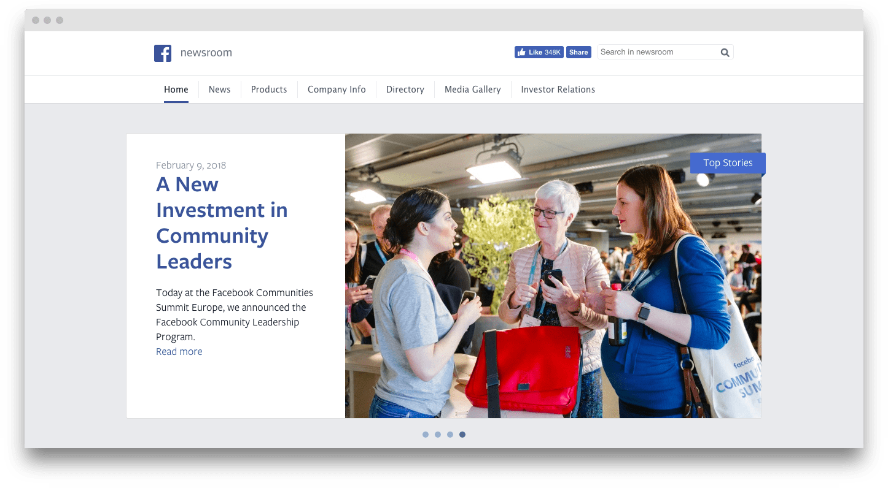The height and width of the screenshot is (491, 888).
Task: Click the Facebook logo icon
Action: (163, 53)
